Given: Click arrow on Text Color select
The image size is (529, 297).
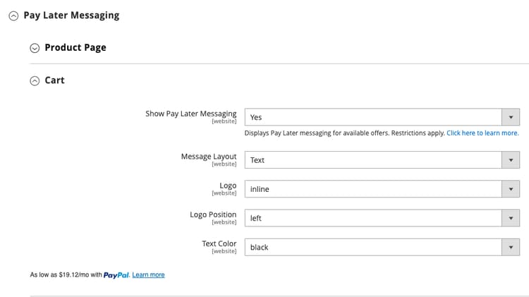Looking at the screenshot, I should pyautogui.click(x=511, y=248).
